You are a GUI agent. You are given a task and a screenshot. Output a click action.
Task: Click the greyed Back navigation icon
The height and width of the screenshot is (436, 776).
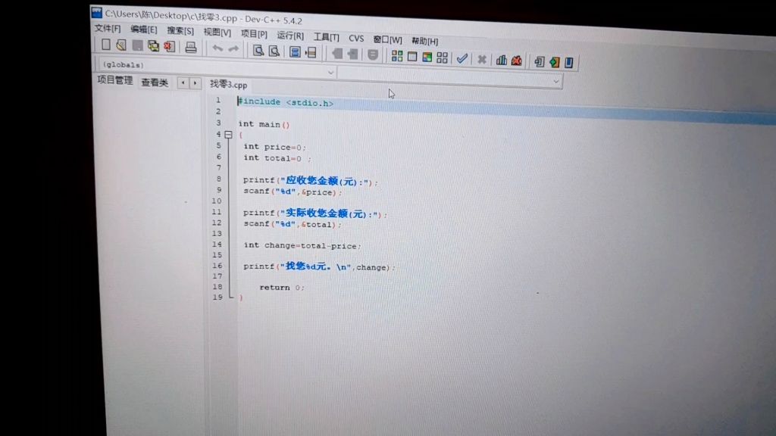point(337,54)
